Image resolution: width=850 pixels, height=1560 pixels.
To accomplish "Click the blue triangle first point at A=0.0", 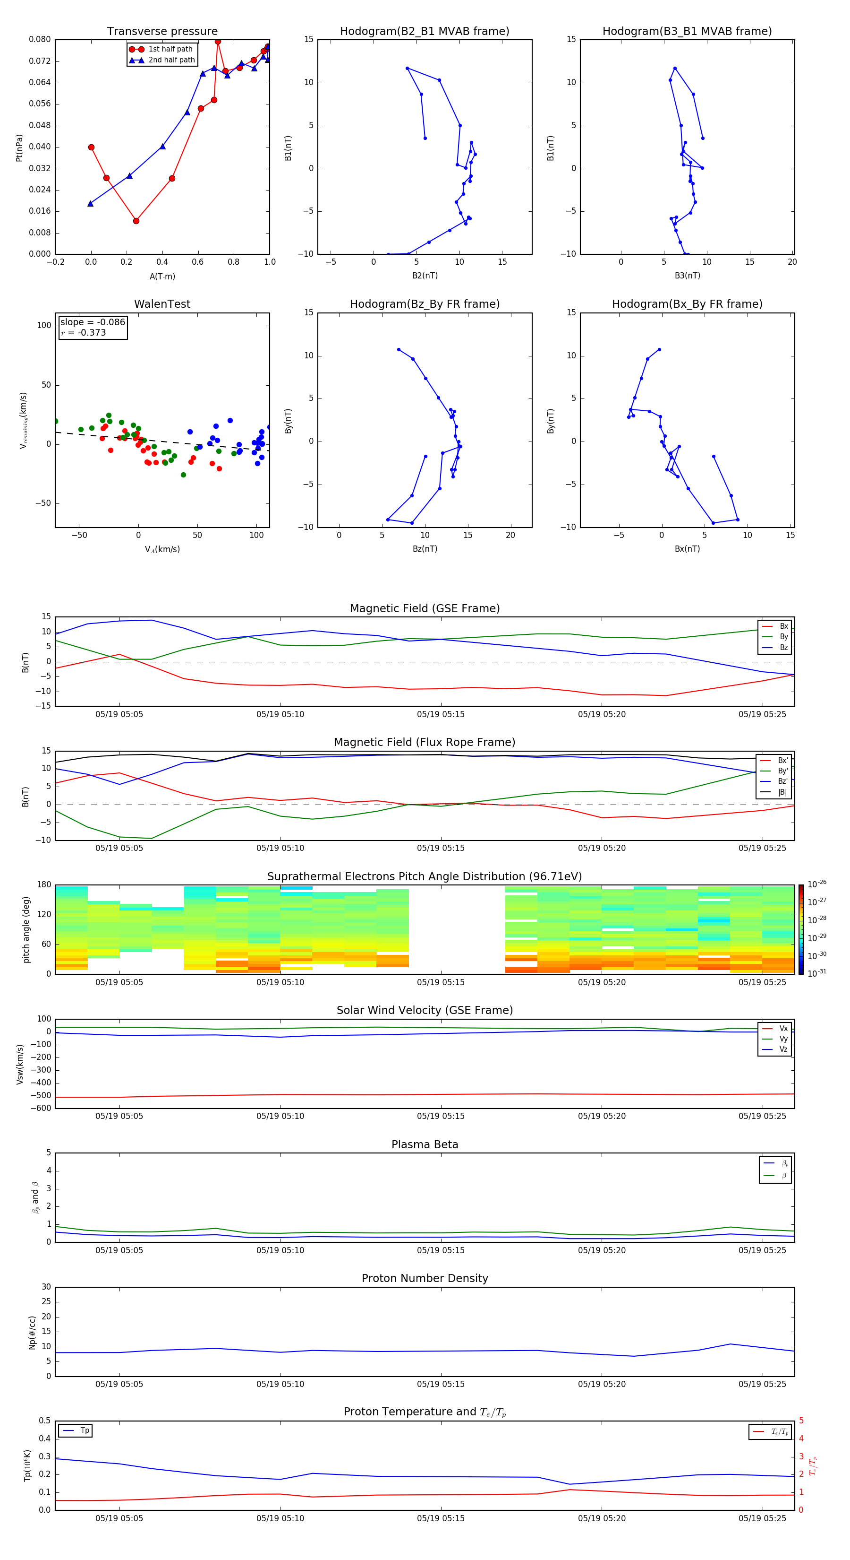I will point(90,203).
